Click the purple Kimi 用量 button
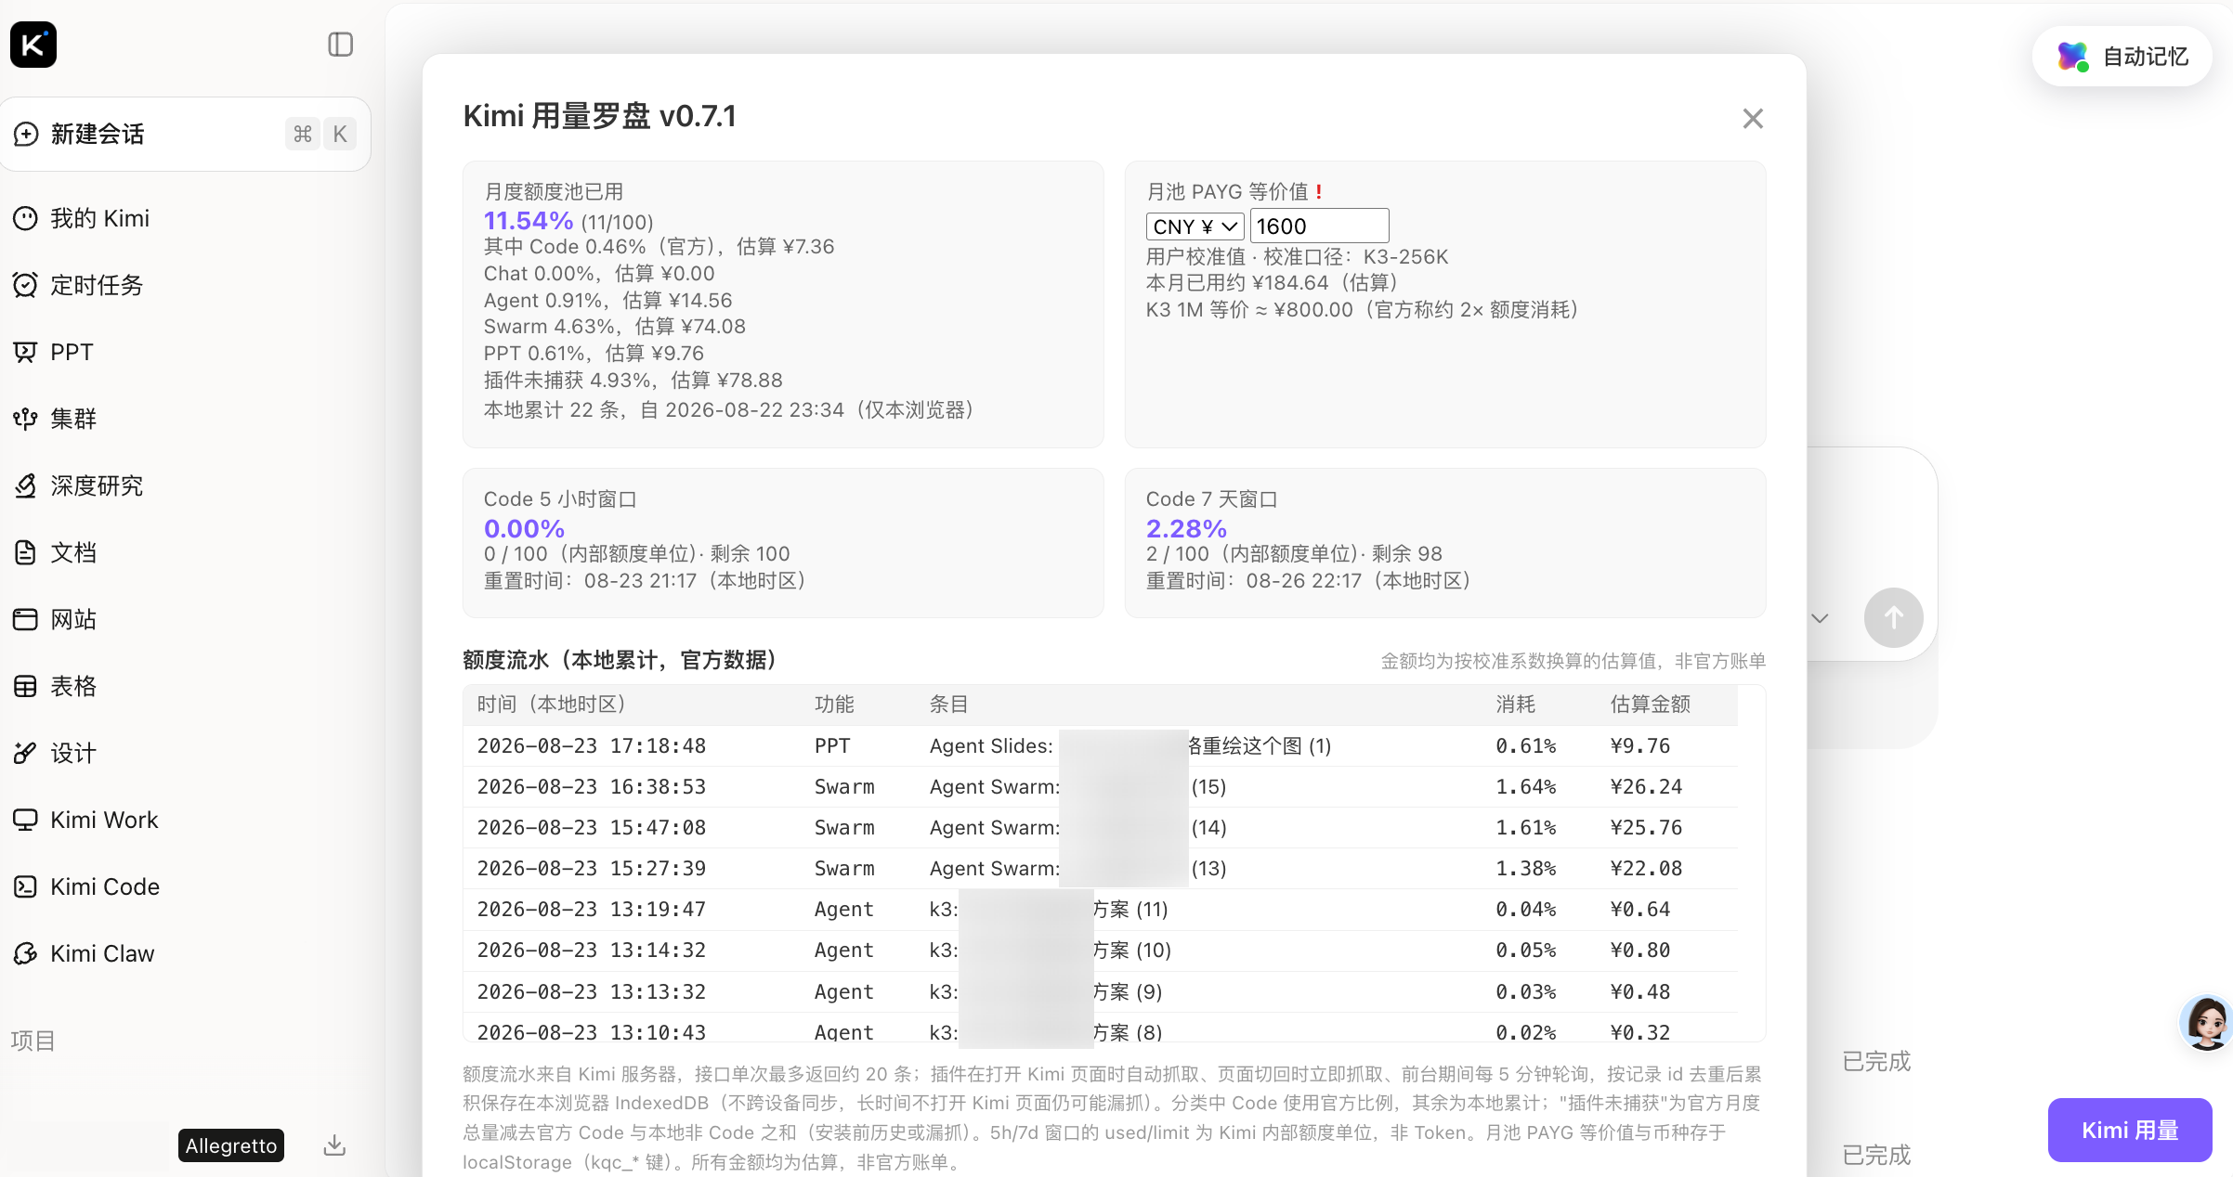Screen dimensions: 2233x1177 pyautogui.click(x=2130, y=1130)
